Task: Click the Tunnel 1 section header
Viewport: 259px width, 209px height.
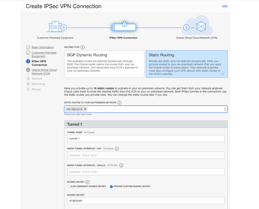Action: [x=146, y=124]
